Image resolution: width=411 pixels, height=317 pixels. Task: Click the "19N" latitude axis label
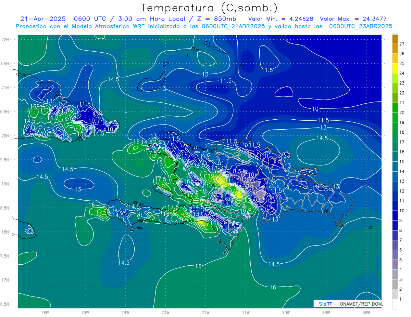click(x=5, y=184)
